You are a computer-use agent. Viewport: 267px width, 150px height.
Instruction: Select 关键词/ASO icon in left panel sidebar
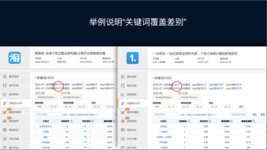[5, 103]
